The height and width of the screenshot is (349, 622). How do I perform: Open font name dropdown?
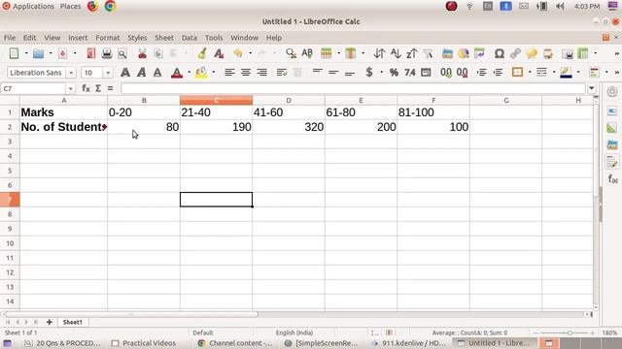tap(71, 73)
